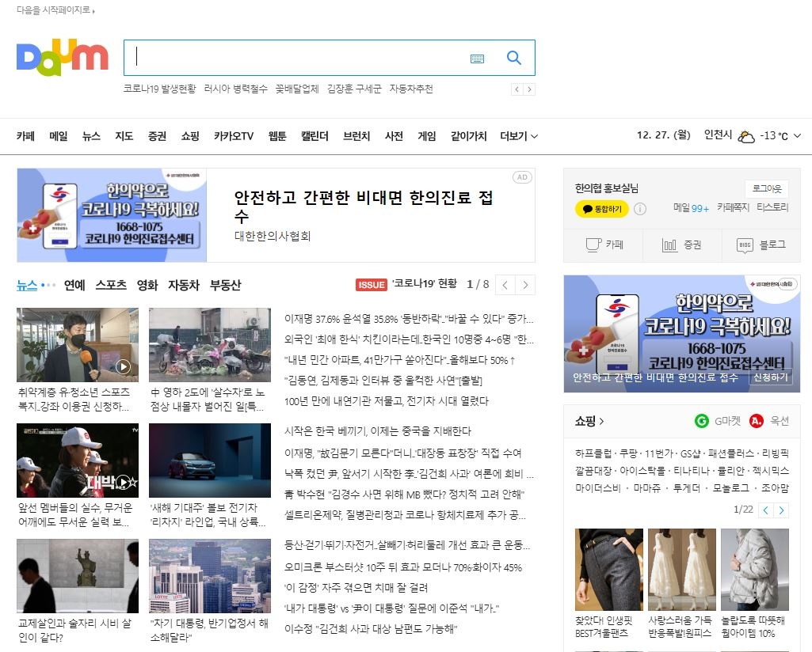Click the next arrow on the 코로나19 현황 issue pager

click(526, 284)
